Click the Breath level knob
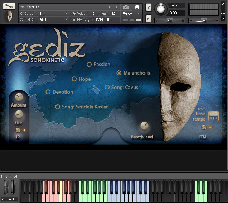 pos(144,126)
